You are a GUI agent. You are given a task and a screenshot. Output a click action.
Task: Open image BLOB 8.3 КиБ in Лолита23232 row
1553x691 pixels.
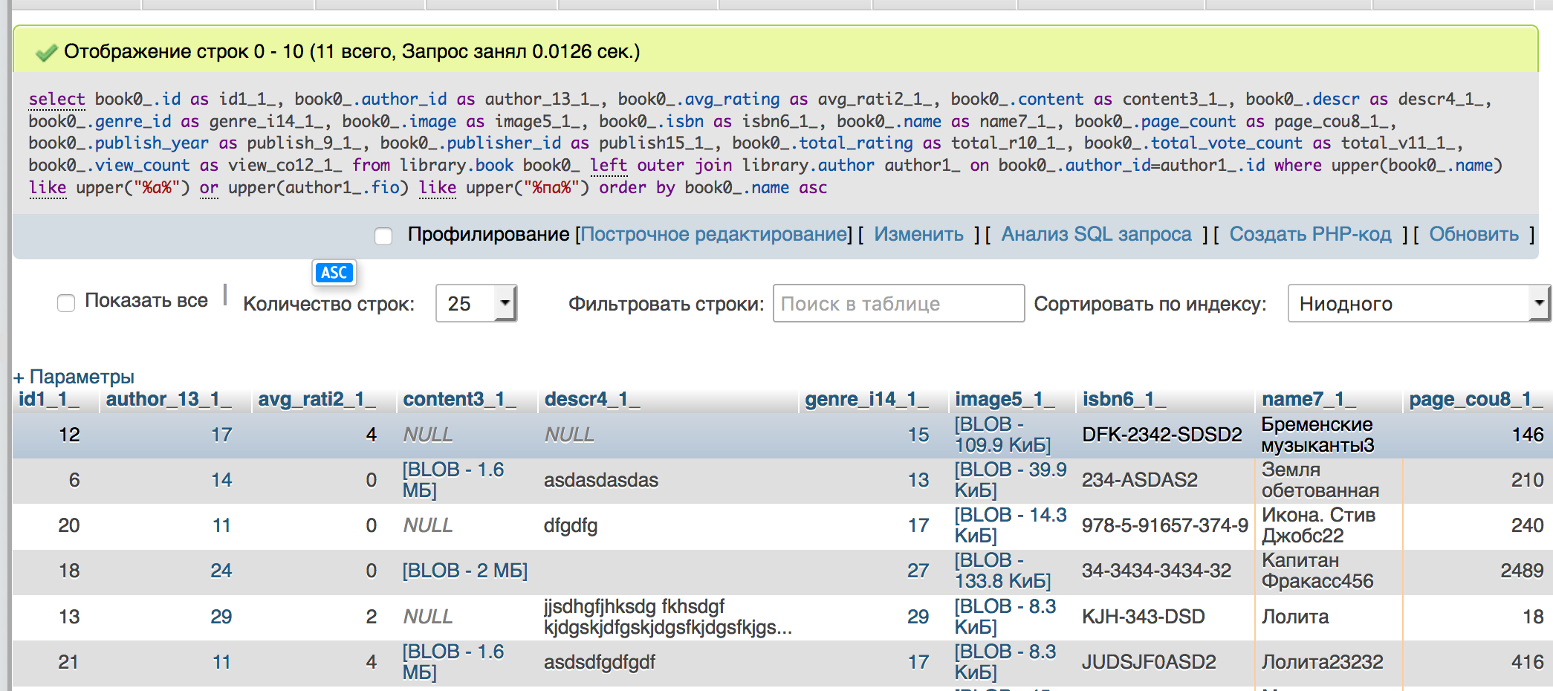pos(1005,662)
